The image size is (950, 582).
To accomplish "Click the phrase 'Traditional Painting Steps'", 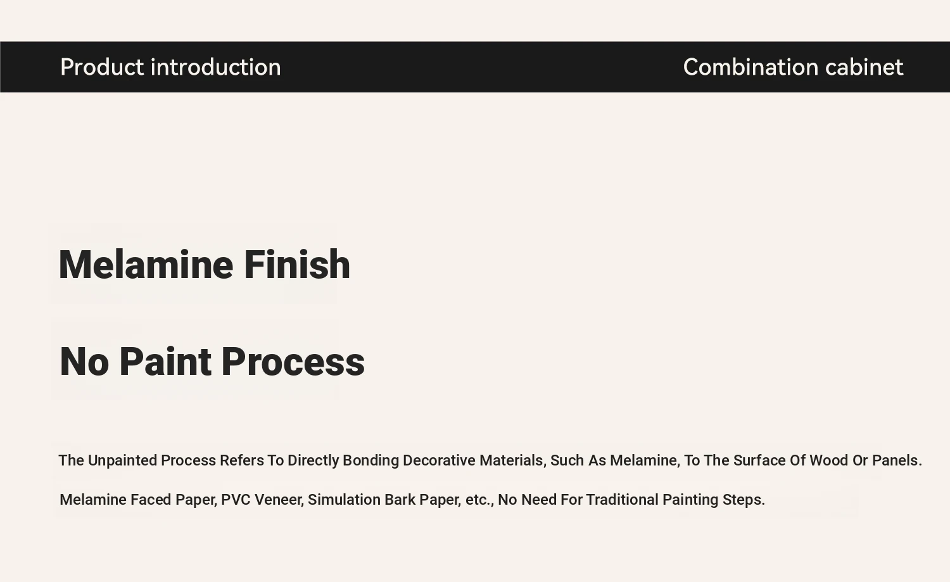I will (675, 500).
